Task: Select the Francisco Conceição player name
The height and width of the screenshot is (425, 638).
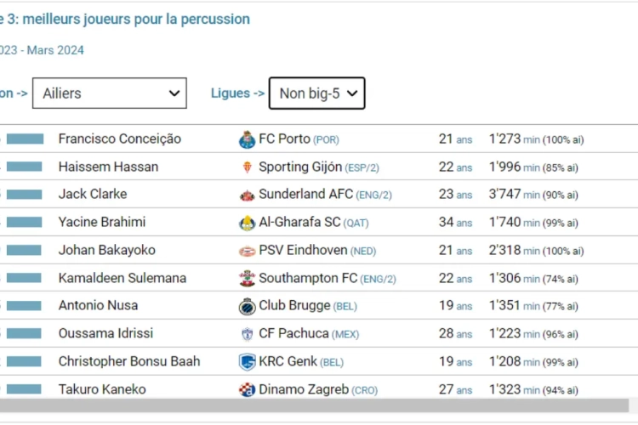Action: click(120, 139)
